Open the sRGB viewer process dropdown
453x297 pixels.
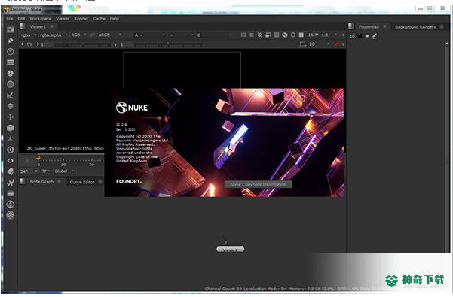[x=110, y=35]
